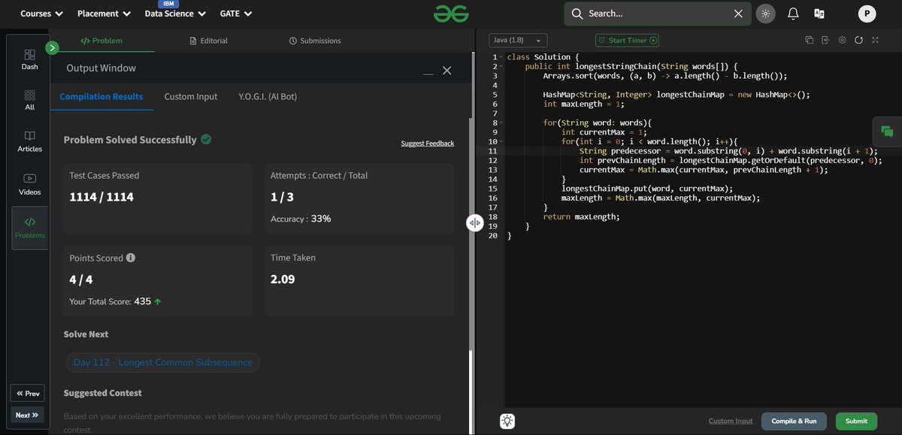Toggle the light/dark theme button

(766, 14)
